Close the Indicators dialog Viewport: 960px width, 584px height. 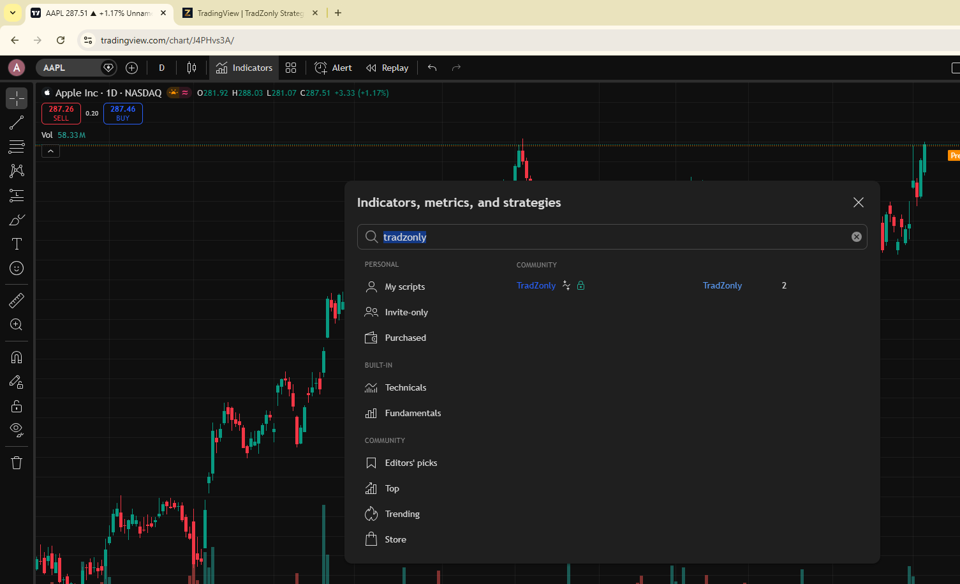coord(859,202)
